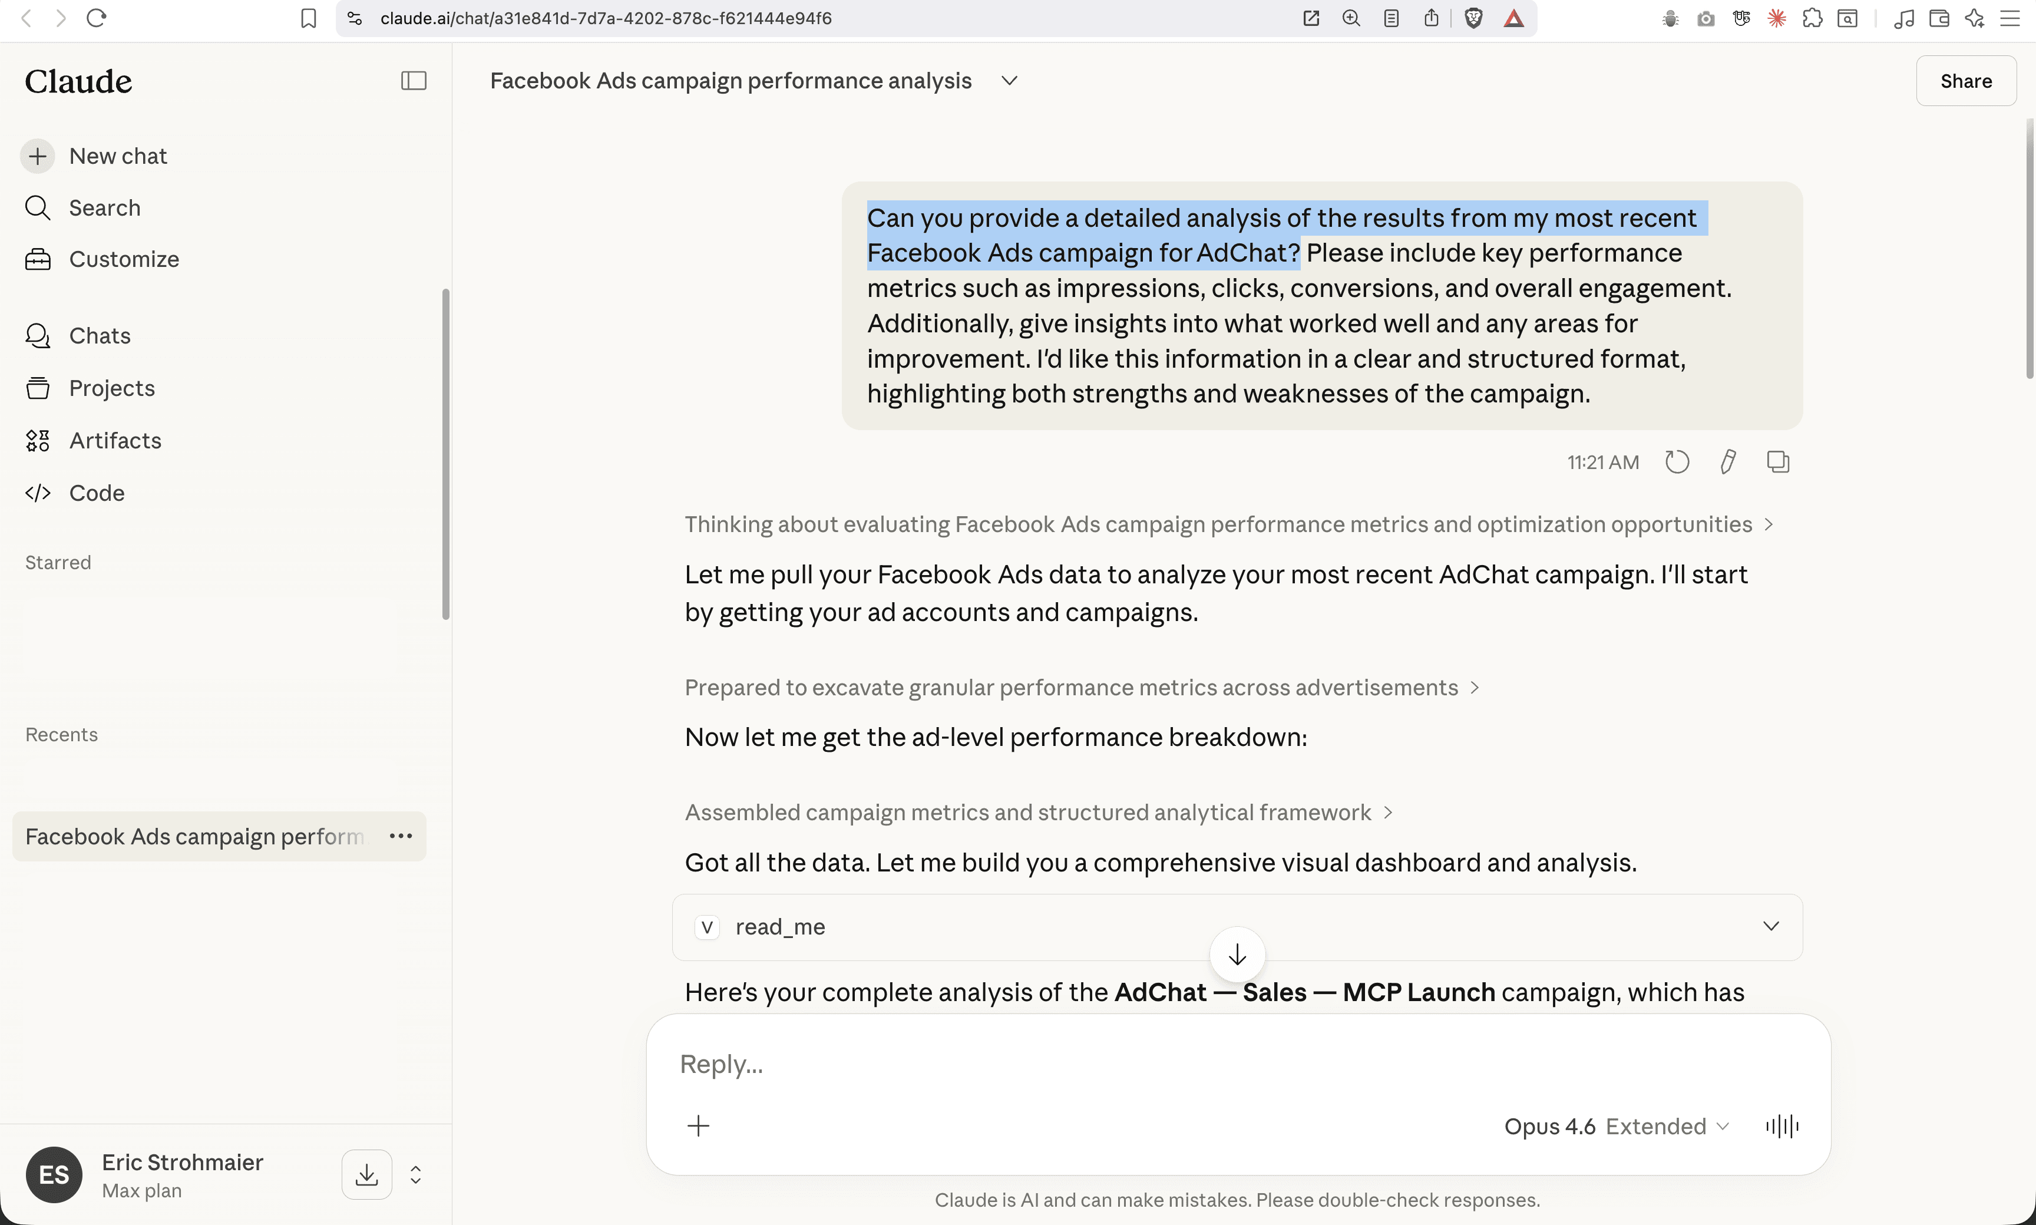Collapse the sidebar
This screenshot has width=2036, height=1225.
(x=414, y=80)
